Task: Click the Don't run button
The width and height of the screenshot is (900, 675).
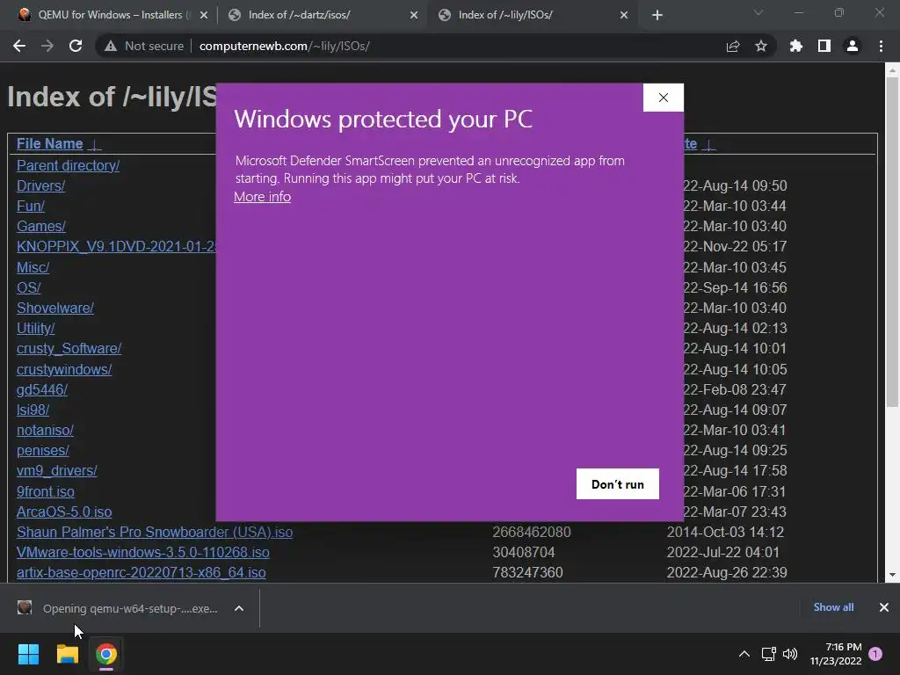Action: pyautogui.click(x=618, y=484)
